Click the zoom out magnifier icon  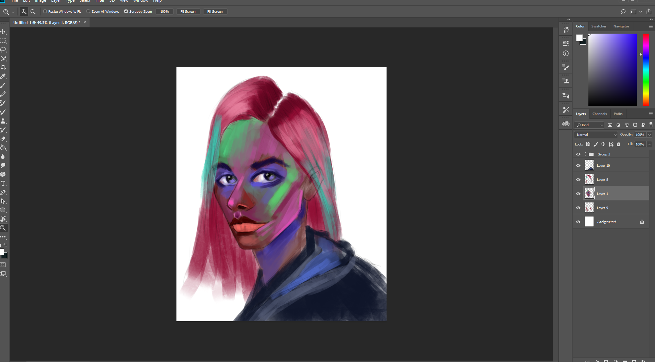(x=33, y=12)
